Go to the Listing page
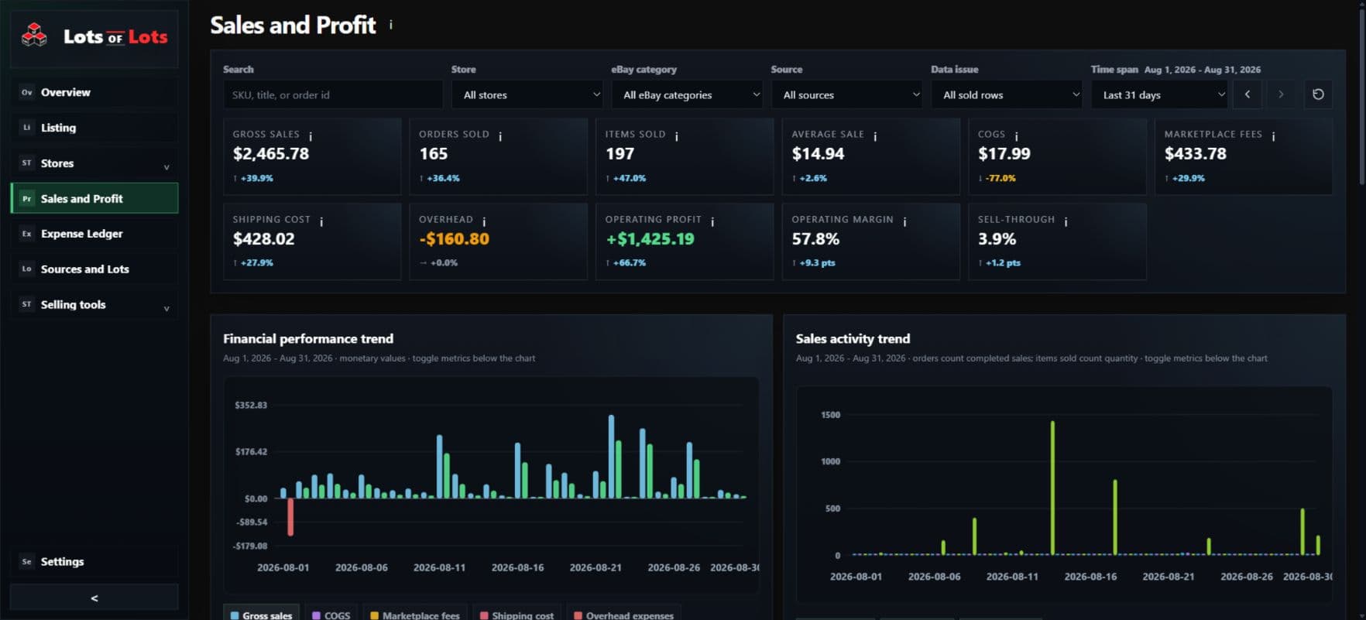The height and width of the screenshot is (620, 1366). click(x=94, y=128)
